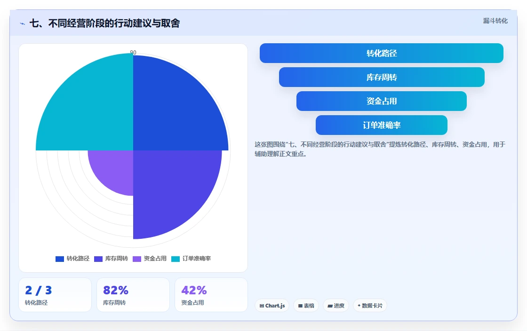
Task: Click the section title 七、不同经营阶段的行动建议与取舍
Action: point(104,23)
